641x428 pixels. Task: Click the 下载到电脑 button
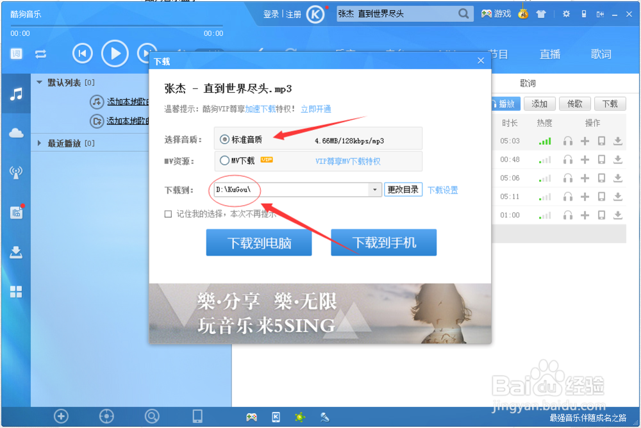click(x=259, y=242)
